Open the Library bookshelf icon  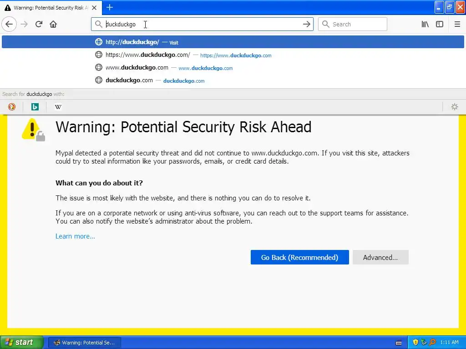tap(425, 24)
